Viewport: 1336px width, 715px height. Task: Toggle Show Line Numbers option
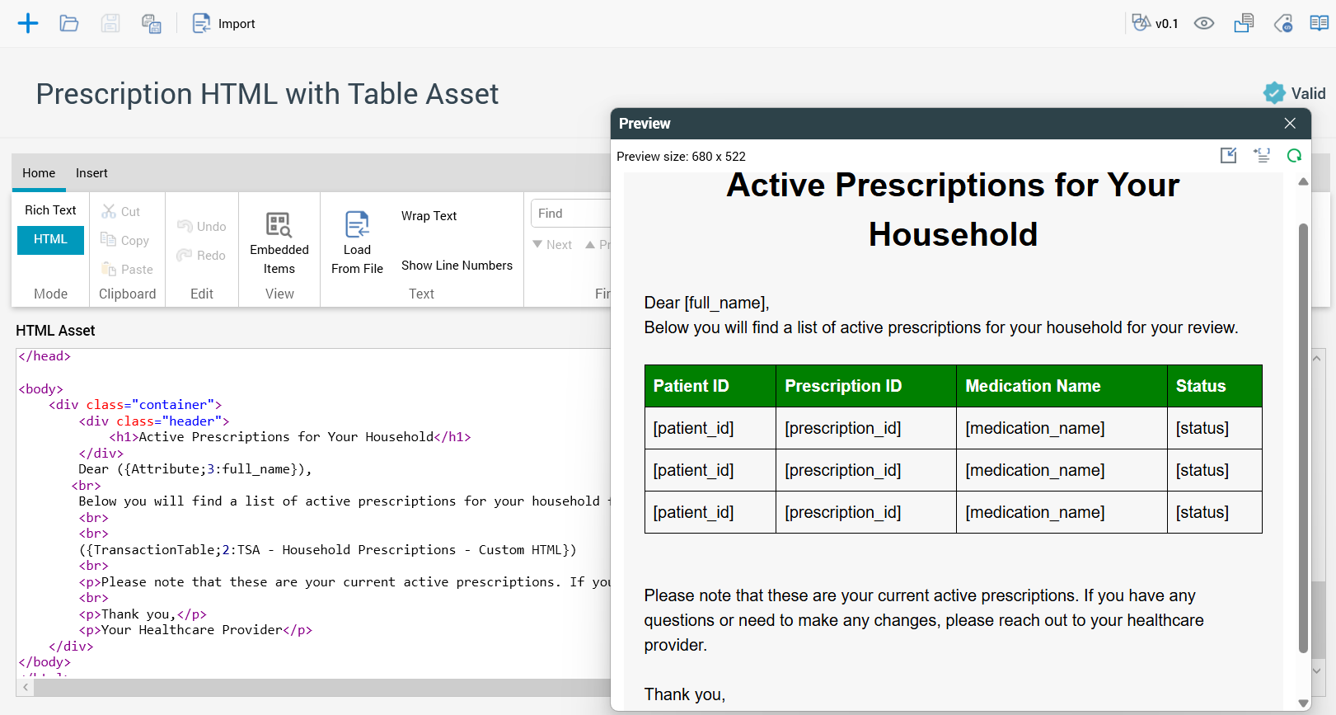[x=457, y=266]
